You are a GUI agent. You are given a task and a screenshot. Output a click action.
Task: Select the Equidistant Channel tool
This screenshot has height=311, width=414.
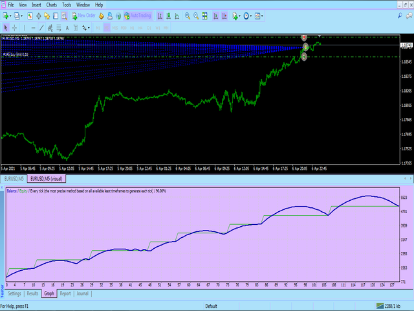click(x=50, y=27)
